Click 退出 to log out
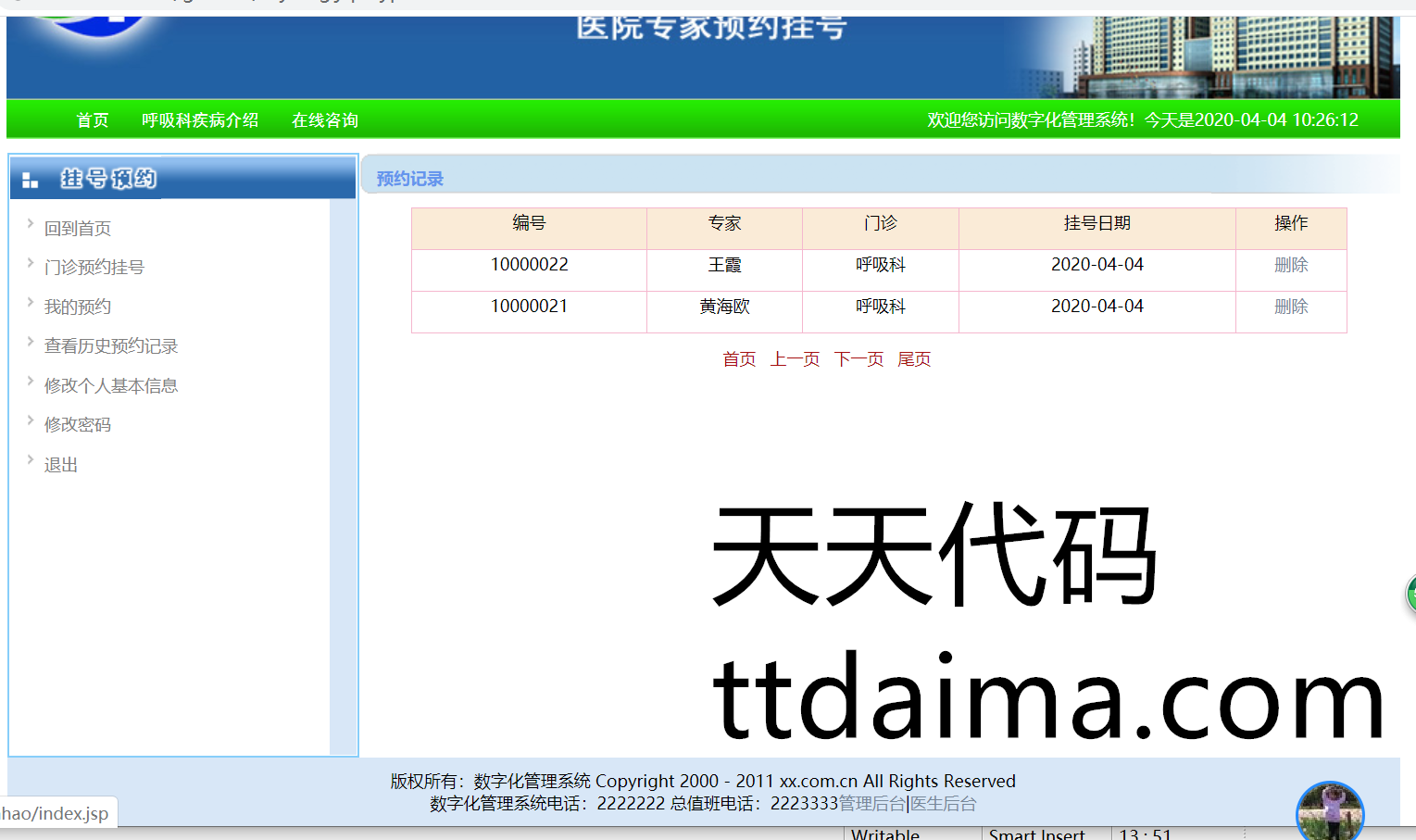The height and width of the screenshot is (840, 1416). click(x=61, y=465)
